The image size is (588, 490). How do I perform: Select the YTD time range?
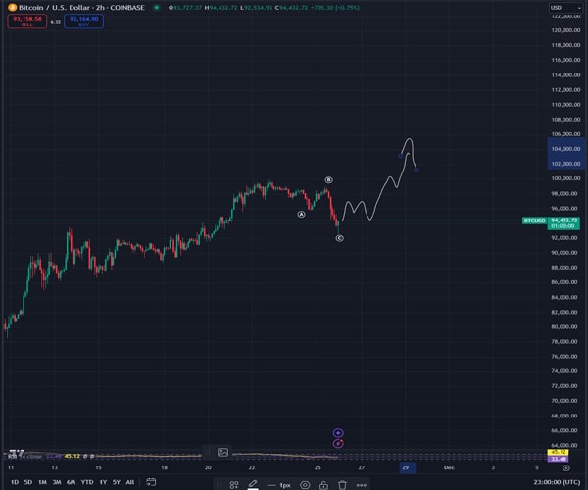[x=87, y=482]
